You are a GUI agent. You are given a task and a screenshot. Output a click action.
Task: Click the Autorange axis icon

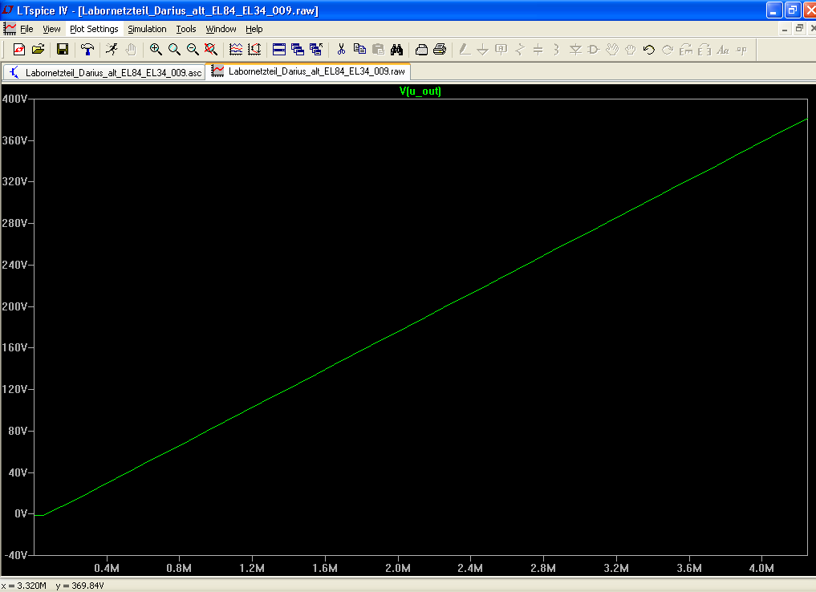(254, 50)
